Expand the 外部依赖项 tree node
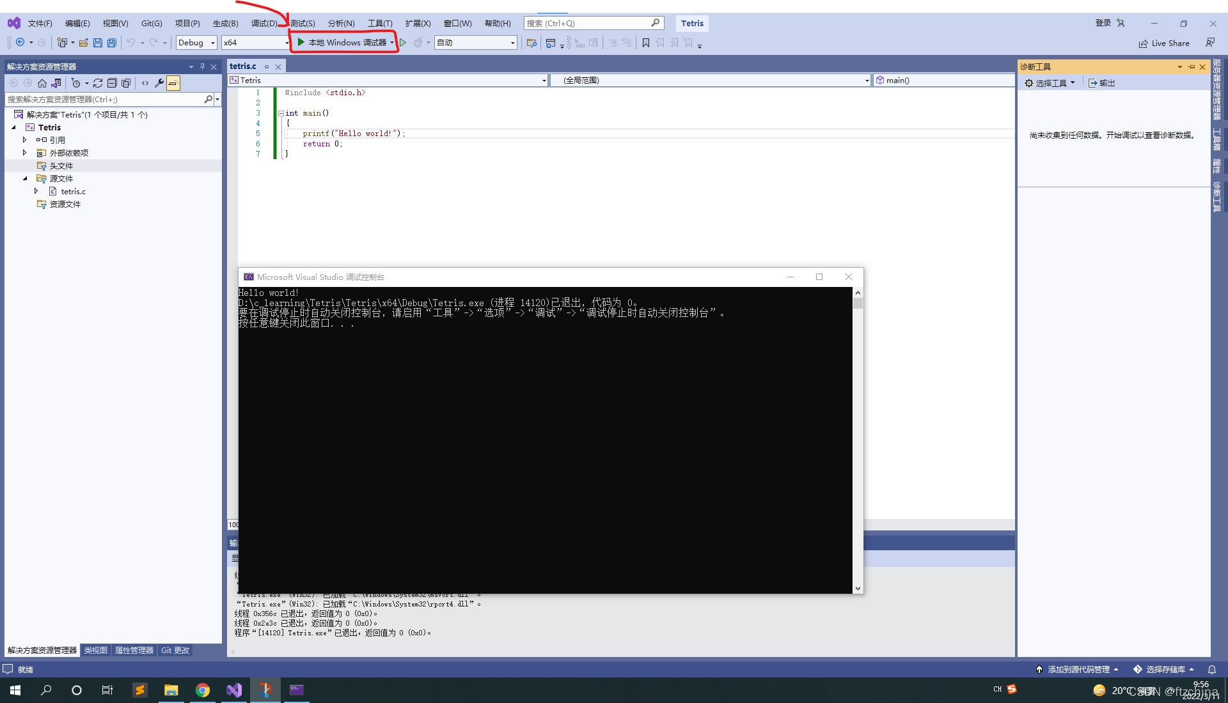 [24, 153]
